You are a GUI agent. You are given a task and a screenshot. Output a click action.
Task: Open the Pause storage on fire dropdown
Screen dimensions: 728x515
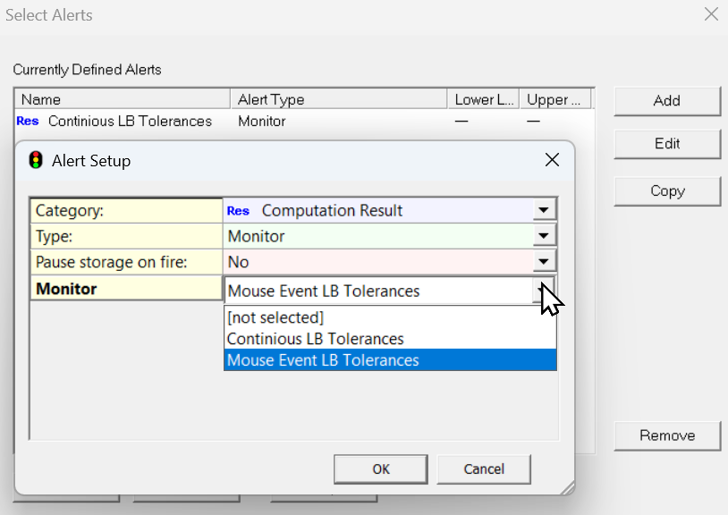(x=543, y=262)
